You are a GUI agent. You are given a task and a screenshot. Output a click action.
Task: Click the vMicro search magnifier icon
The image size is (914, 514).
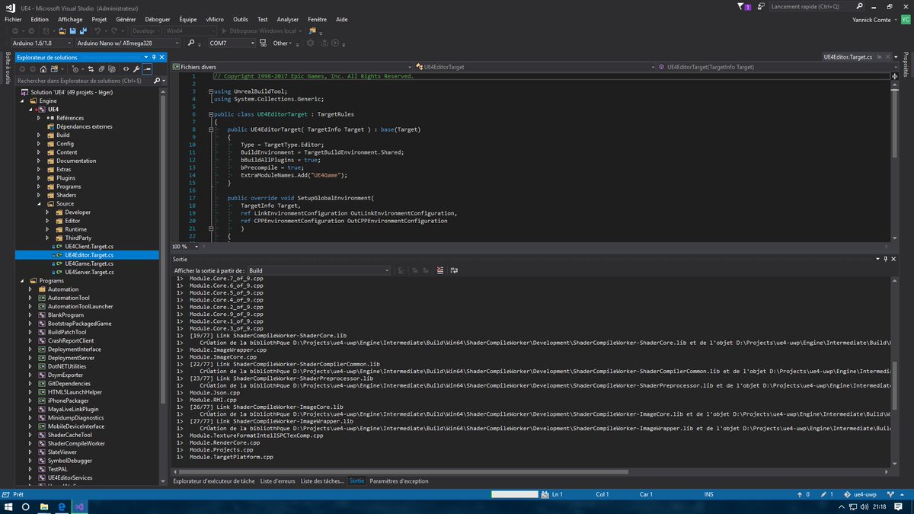coord(191,43)
